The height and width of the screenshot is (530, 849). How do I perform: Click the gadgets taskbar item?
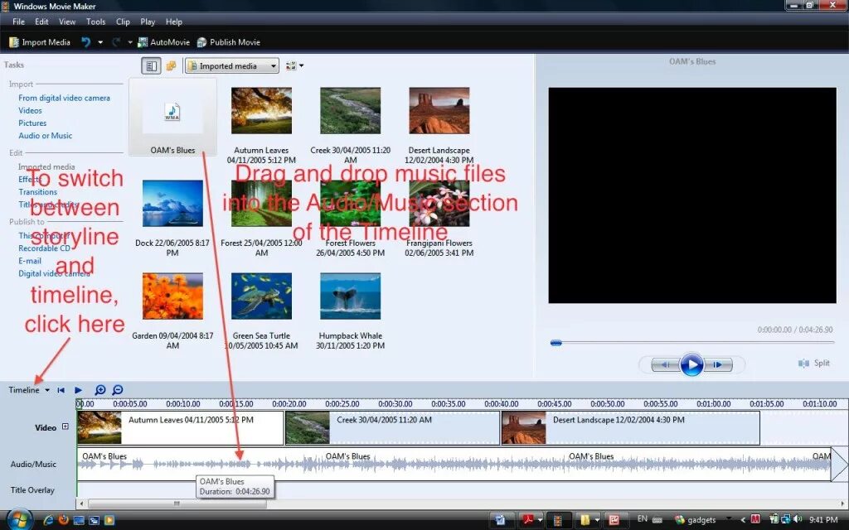696,520
